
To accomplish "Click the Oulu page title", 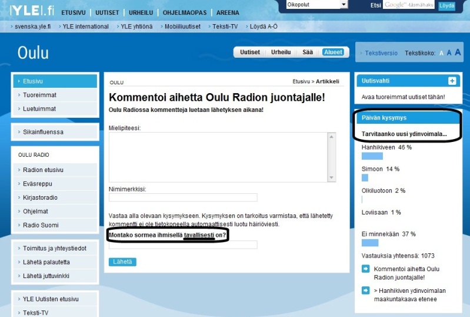I will [x=33, y=53].
